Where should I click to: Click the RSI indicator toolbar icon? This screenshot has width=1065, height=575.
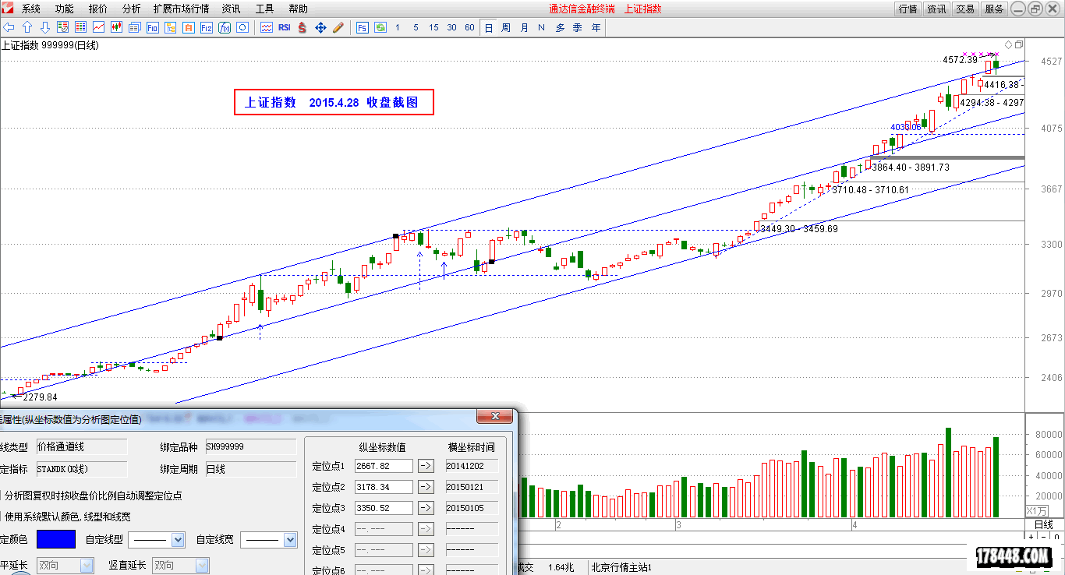(284, 27)
